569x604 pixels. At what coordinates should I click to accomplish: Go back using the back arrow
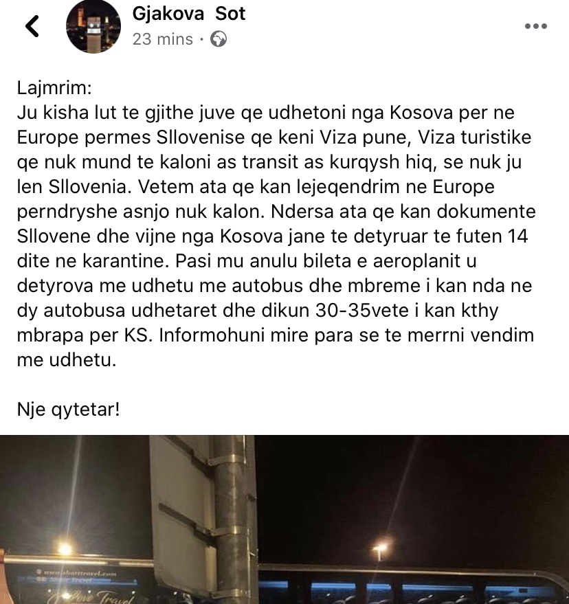[x=32, y=26]
